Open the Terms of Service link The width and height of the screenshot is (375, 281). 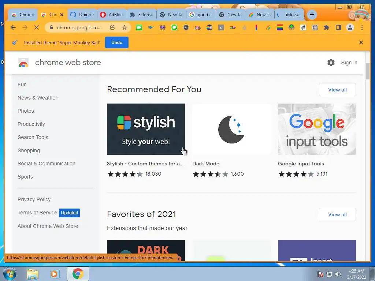click(x=37, y=213)
